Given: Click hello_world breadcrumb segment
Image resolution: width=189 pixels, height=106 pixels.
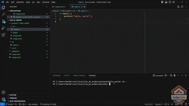Looking at the screenshot, I should pyautogui.click(x=66, y=11).
